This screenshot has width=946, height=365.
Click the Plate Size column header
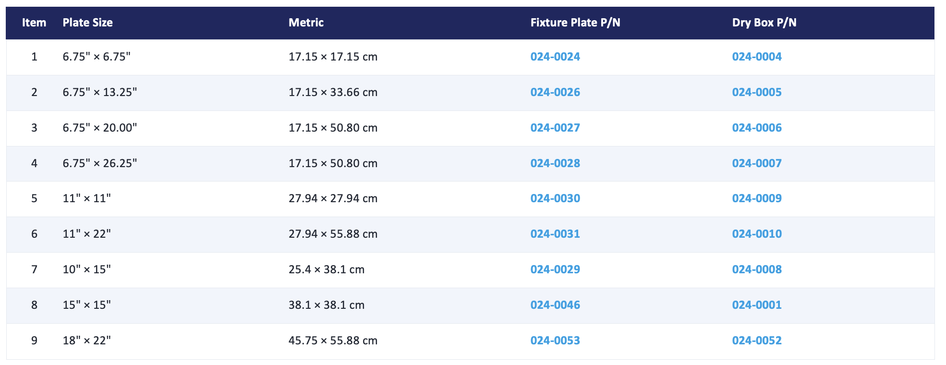coord(88,23)
